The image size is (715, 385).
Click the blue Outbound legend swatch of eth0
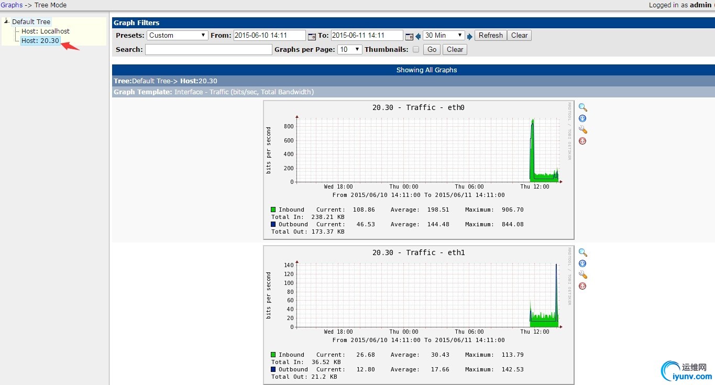[273, 224]
